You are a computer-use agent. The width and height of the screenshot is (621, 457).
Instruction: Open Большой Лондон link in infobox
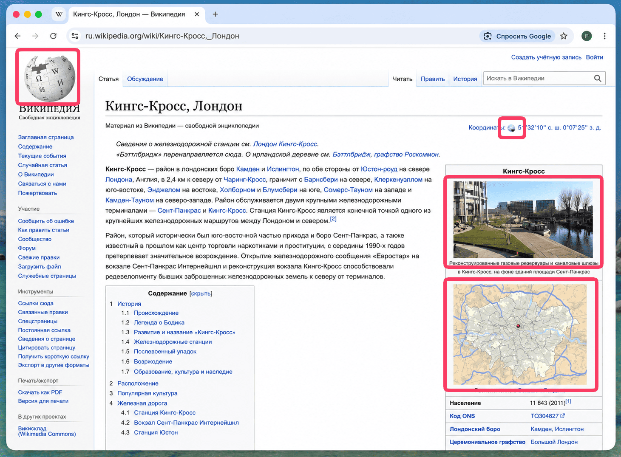coord(554,442)
